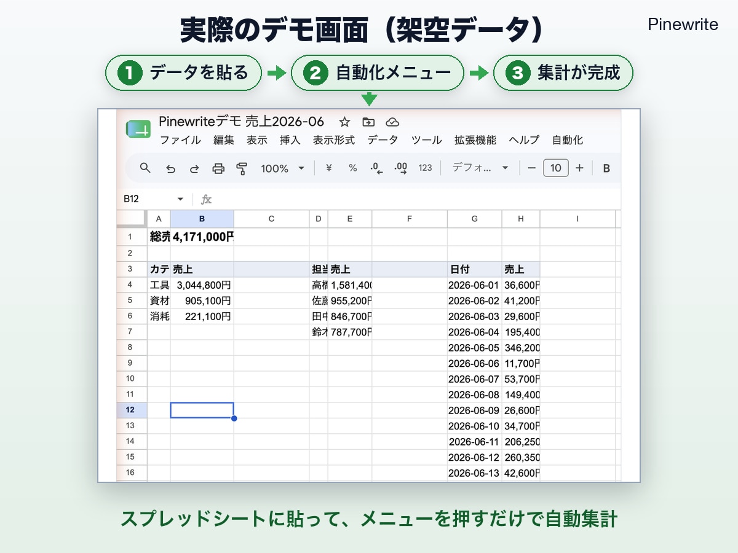Image resolution: width=738 pixels, height=553 pixels.
Task: Click the cell with 787,700円
Action: (350, 332)
